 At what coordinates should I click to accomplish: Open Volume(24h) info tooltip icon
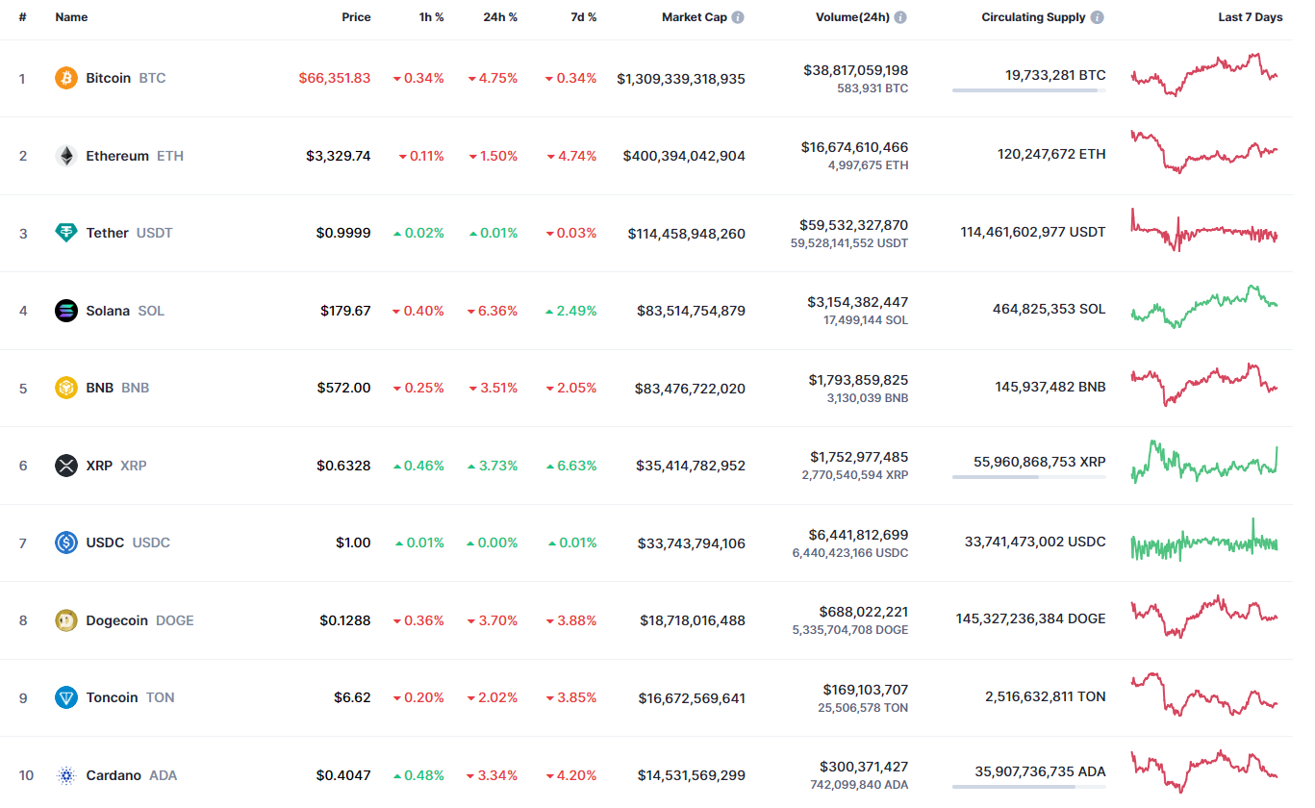pyautogui.click(x=899, y=17)
